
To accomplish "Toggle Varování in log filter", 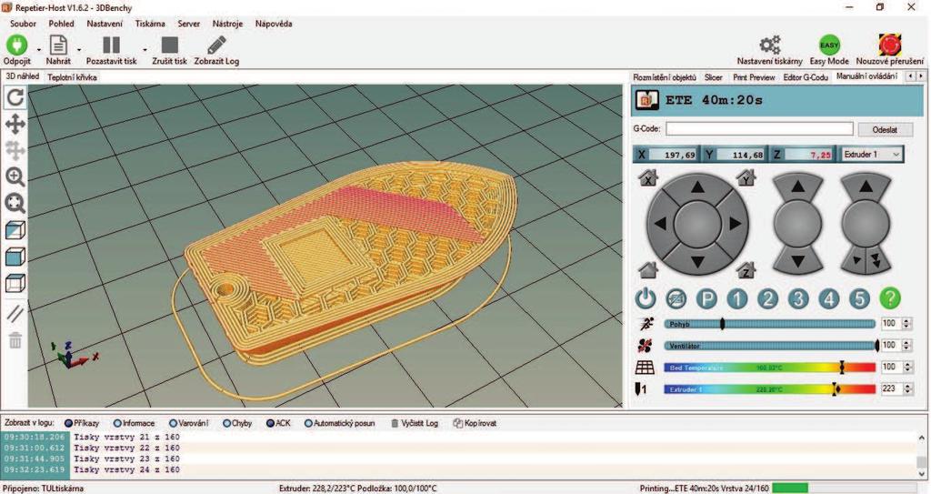I will pos(188,423).
